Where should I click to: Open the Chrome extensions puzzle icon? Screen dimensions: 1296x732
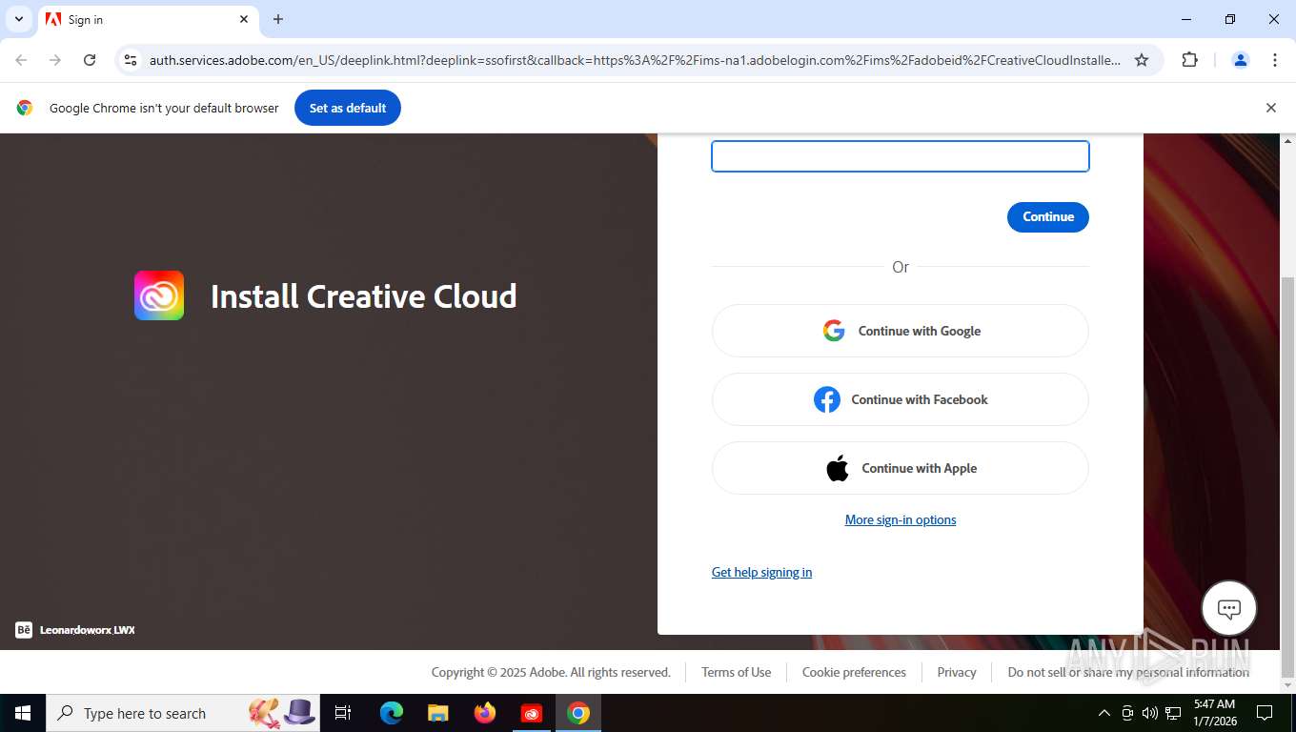pyautogui.click(x=1189, y=60)
